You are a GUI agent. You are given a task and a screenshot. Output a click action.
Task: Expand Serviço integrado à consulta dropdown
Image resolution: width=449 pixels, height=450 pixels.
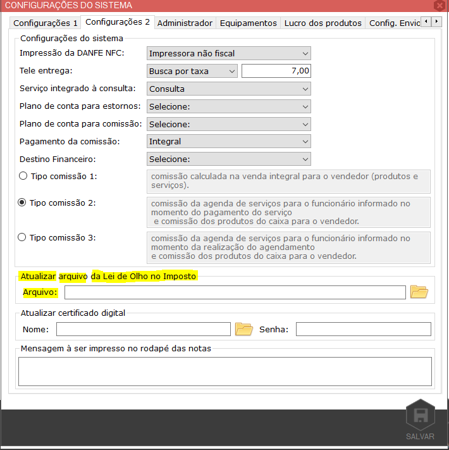coord(228,89)
